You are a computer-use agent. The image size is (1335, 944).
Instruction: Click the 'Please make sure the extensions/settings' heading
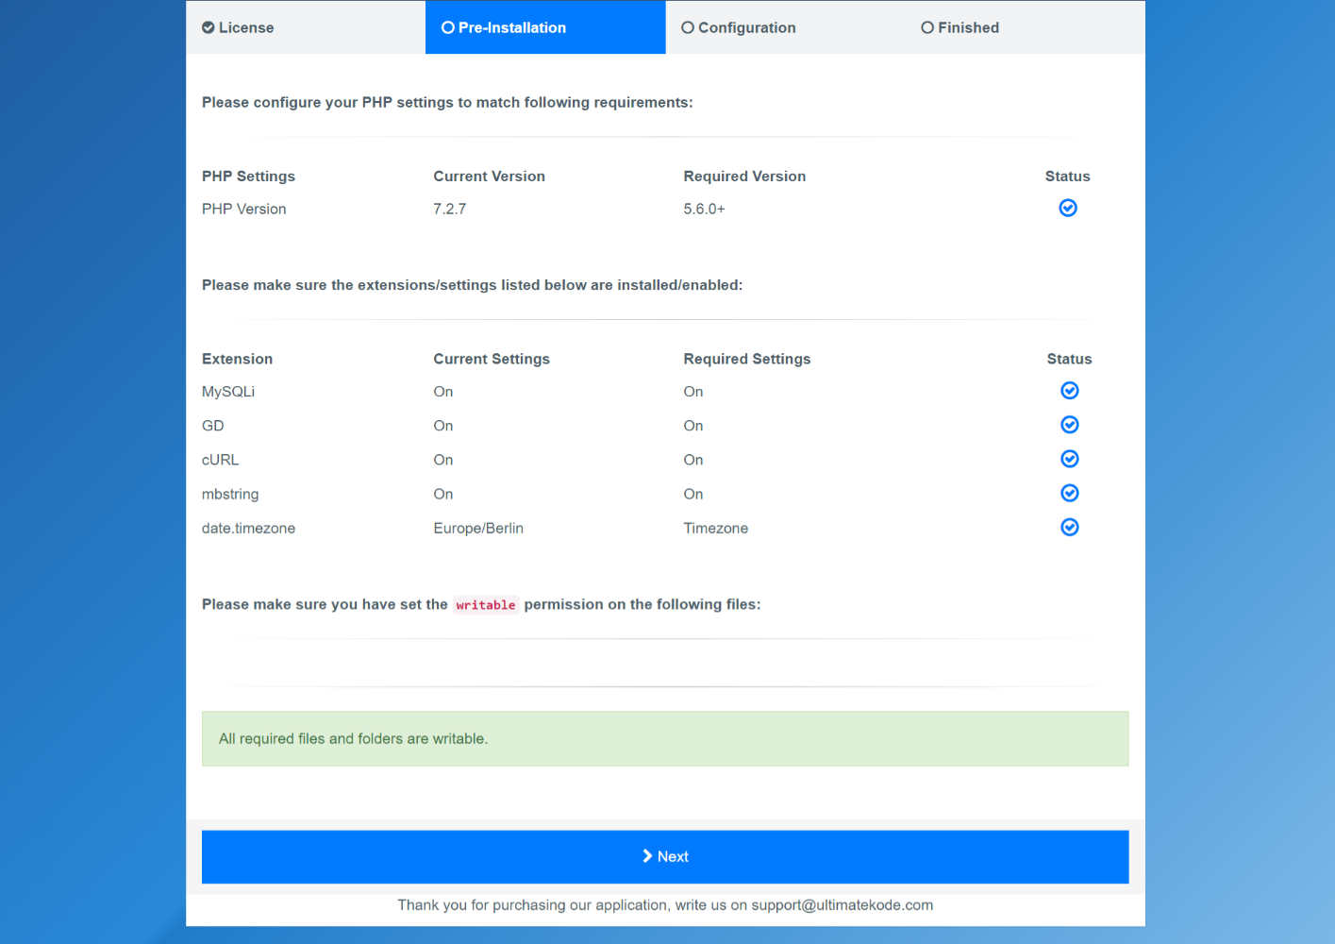point(473,285)
